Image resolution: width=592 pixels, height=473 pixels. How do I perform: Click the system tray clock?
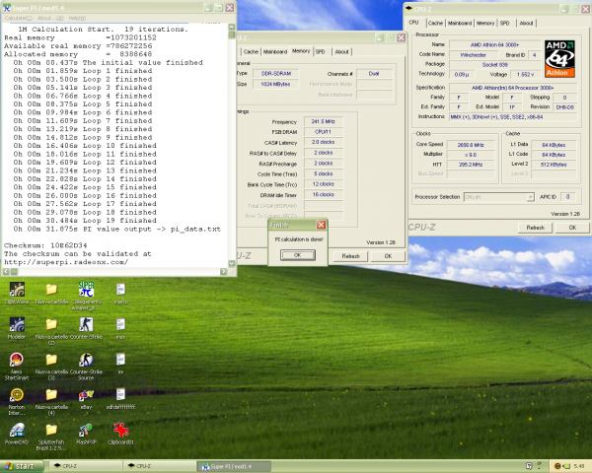click(x=579, y=466)
